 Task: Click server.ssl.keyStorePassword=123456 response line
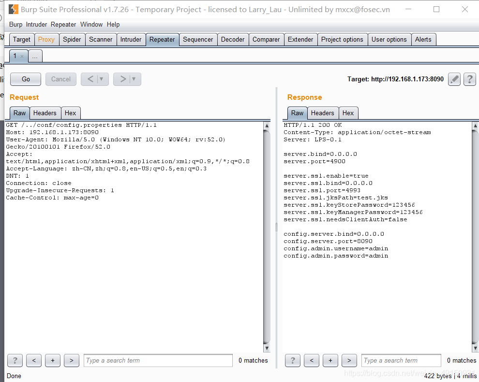[x=349, y=205]
